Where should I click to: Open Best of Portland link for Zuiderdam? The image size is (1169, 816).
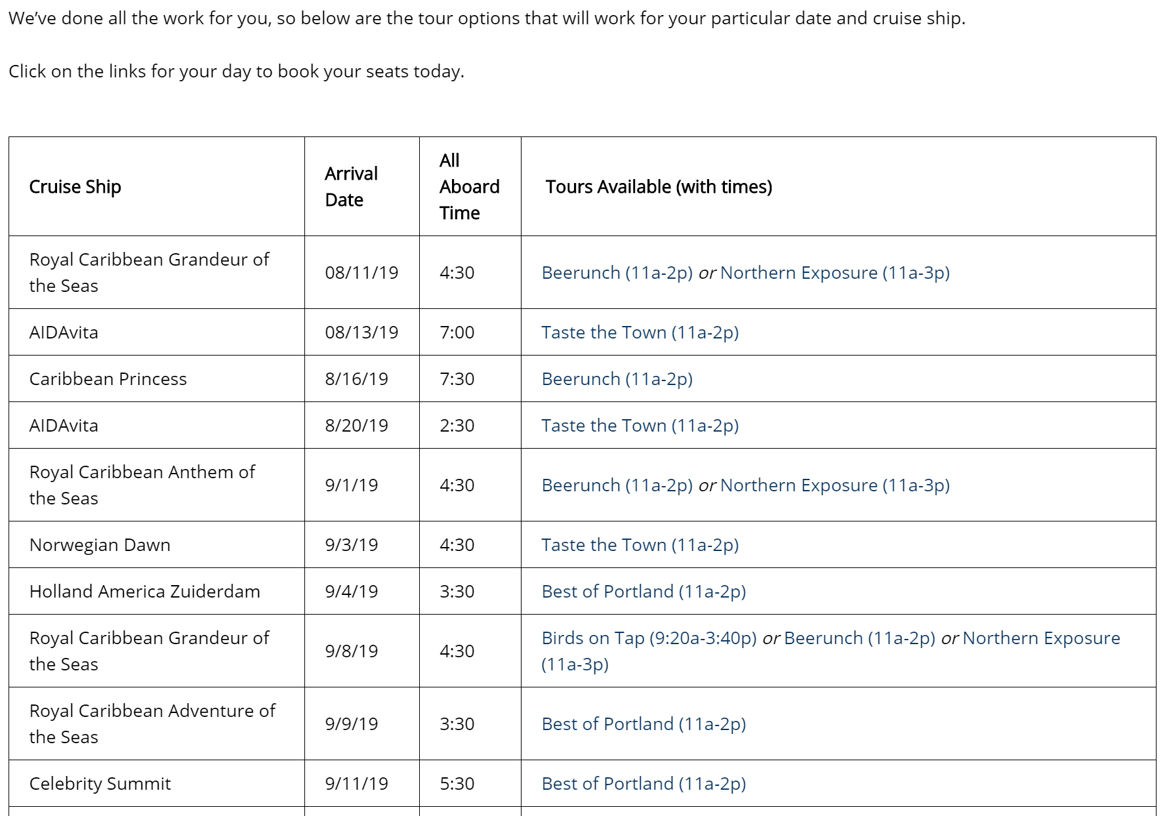(644, 591)
